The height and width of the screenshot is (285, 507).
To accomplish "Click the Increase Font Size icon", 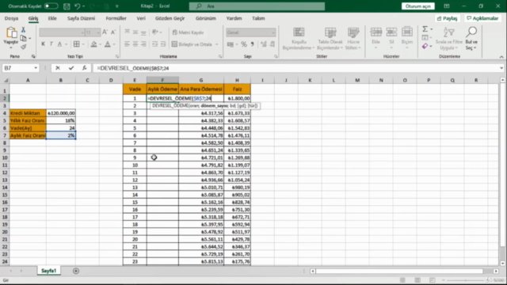I will click(105, 32).
